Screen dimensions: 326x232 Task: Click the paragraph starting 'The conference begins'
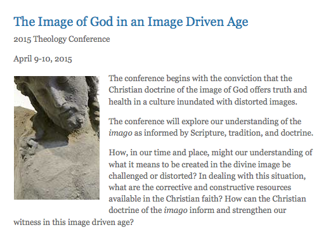click(x=208, y=90)
